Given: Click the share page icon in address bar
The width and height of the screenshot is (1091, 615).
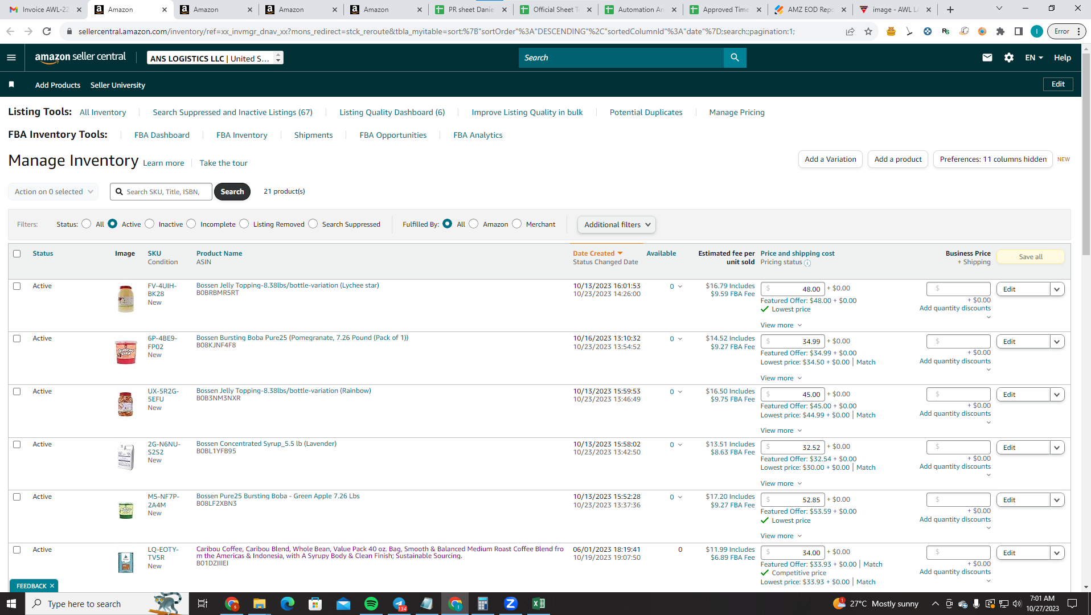Looking at the screenshot, I should pyautogui.click(x=850, y=31).
